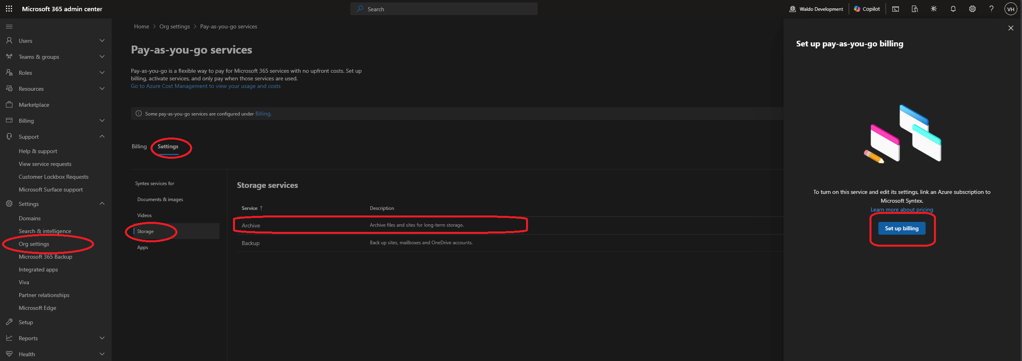Expand the Health chevron
Image resolution: width=1022 pixels, height=361 pixels.
coord(102,354)
